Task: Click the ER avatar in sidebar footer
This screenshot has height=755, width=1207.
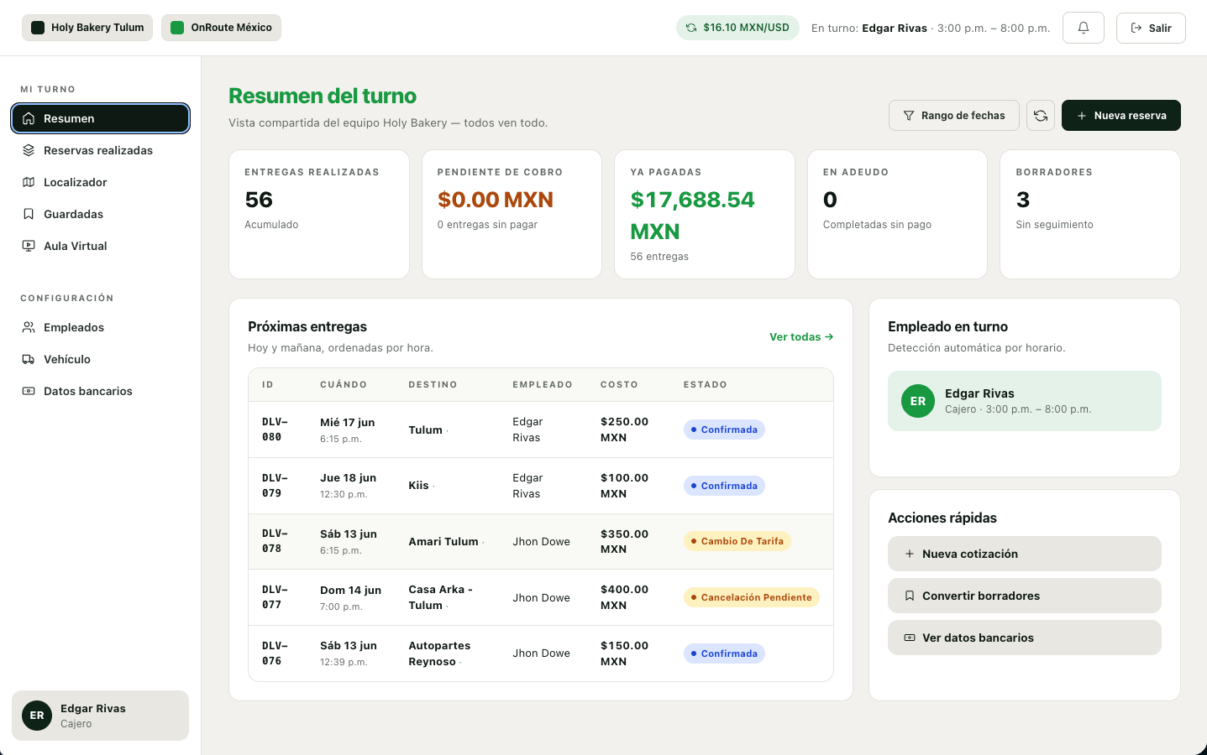Action: (x=37, y=716)
